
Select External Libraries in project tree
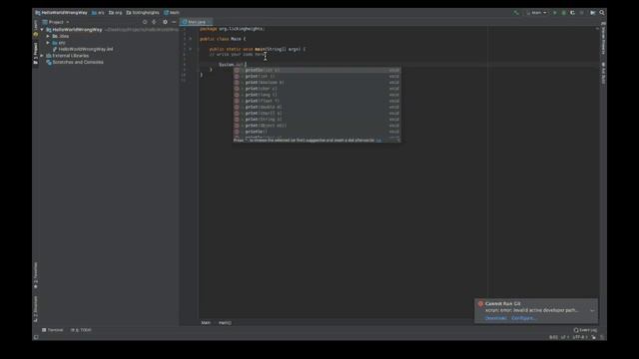67,56
